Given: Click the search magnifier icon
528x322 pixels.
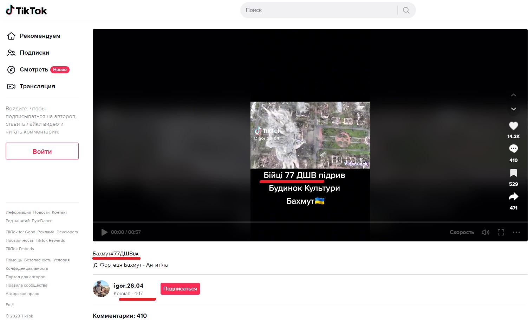Looking at the screenshot, I should pyautogui.click(x=406, y=10).
